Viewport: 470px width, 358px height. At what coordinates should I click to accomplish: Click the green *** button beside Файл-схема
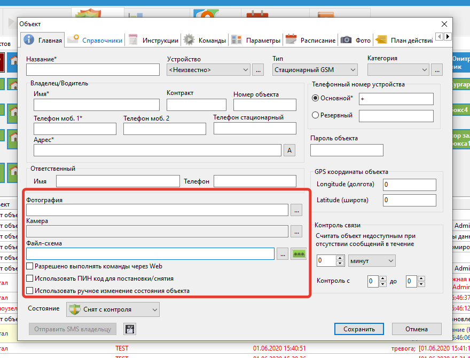pos(299,254)
